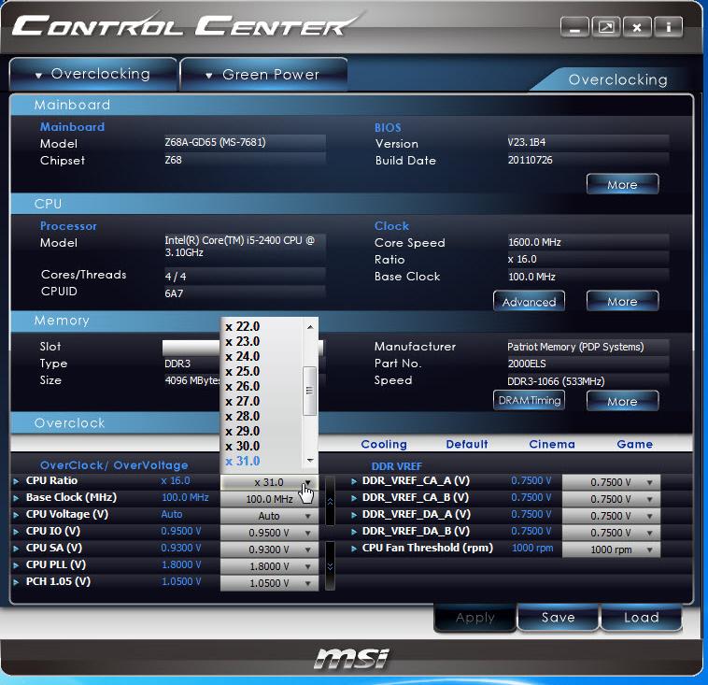
Task: Expand the PCH 1.05 voltage dropdown
Action: (x=269, y=583)
